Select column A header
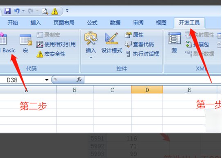The height and width of the screenshot is (158, 222). coord(28,90)
